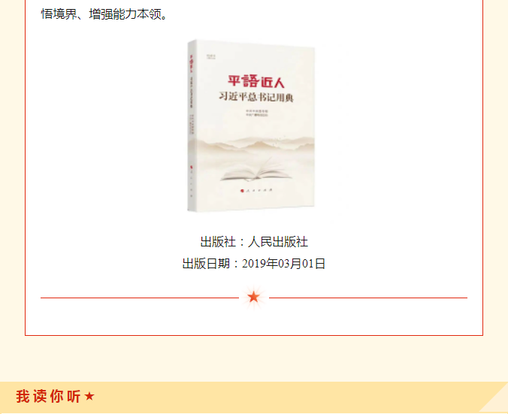
Task: Click the small star beside 我读你听
Action: tap(89, 396)
